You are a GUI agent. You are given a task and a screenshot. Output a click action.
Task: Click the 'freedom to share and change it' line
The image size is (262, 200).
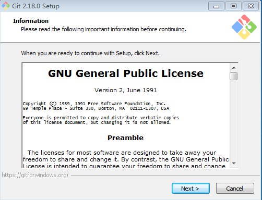126,159
